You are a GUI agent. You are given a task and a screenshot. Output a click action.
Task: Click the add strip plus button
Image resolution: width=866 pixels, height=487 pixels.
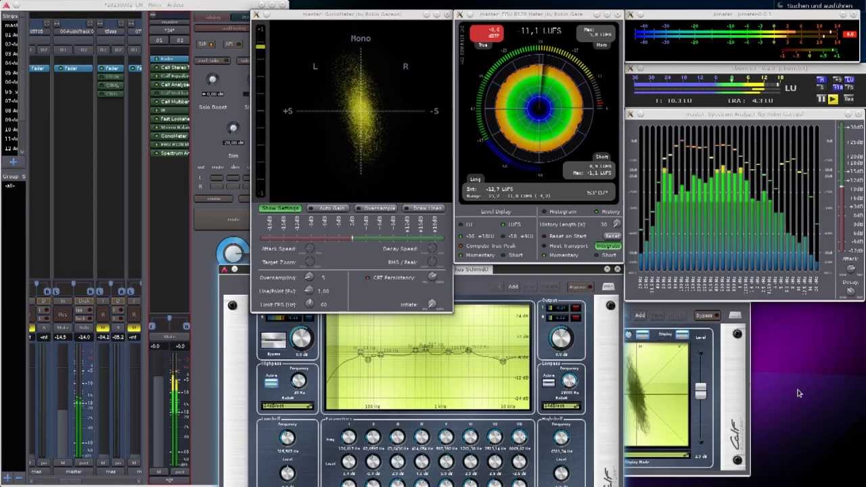point(13,162)
